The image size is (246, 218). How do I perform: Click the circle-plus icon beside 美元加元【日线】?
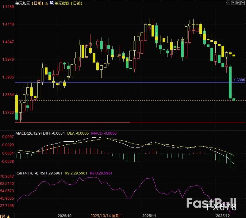tap(46, 3)
